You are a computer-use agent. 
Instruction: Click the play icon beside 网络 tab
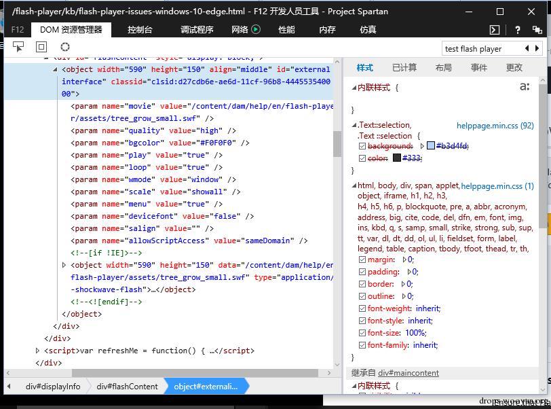256,29
